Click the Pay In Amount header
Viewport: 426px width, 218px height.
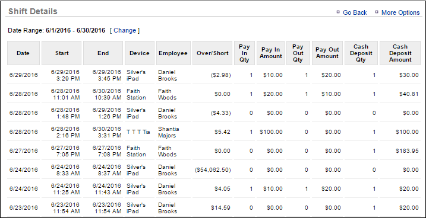[x=270, y=53]
